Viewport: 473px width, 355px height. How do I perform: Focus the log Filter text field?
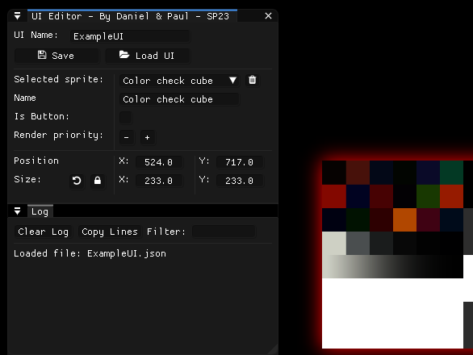click(224, 232)
